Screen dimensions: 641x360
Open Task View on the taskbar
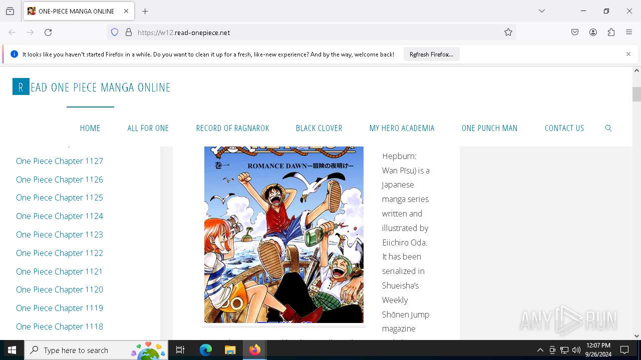click(180, 350)
